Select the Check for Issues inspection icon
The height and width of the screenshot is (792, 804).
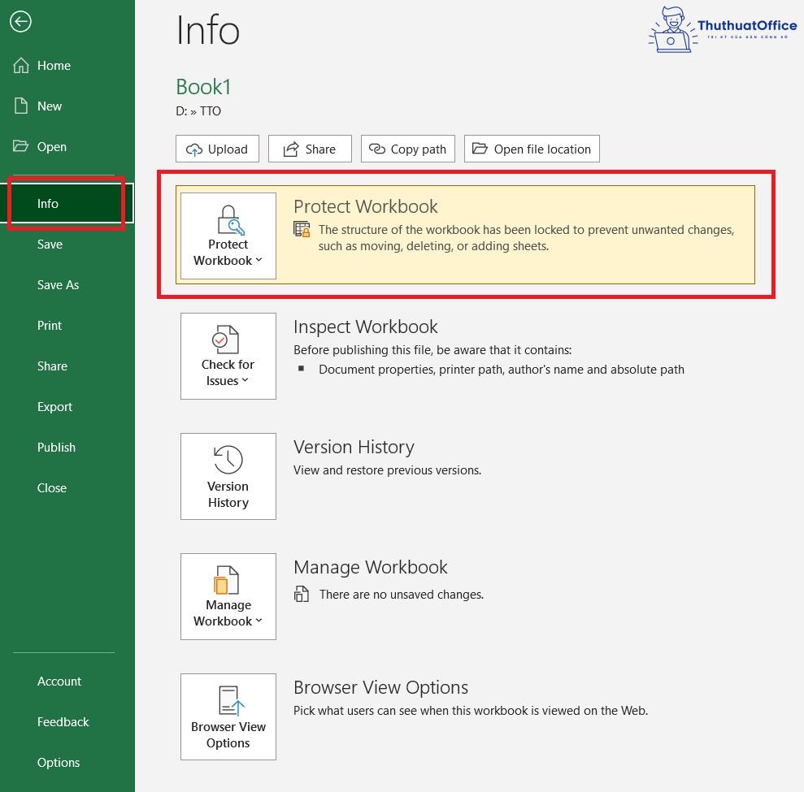click(x=228, y=340)
